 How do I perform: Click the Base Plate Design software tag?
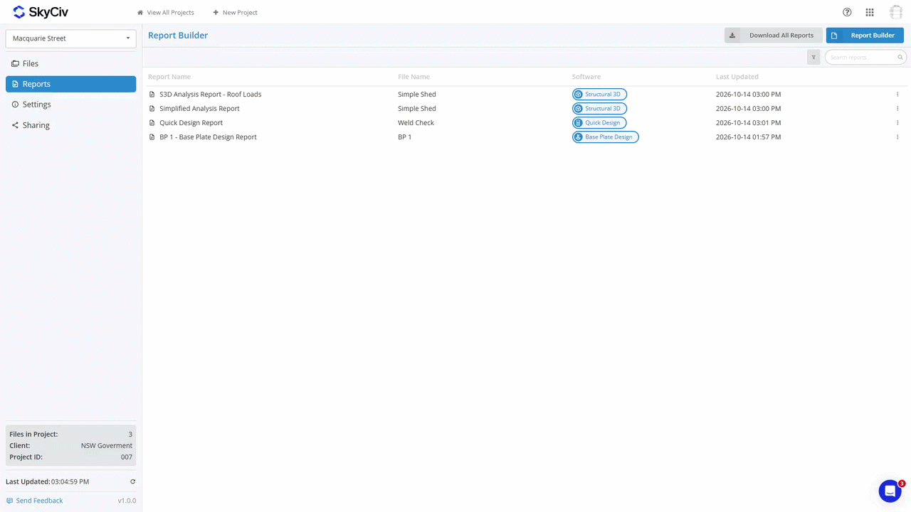606,137
